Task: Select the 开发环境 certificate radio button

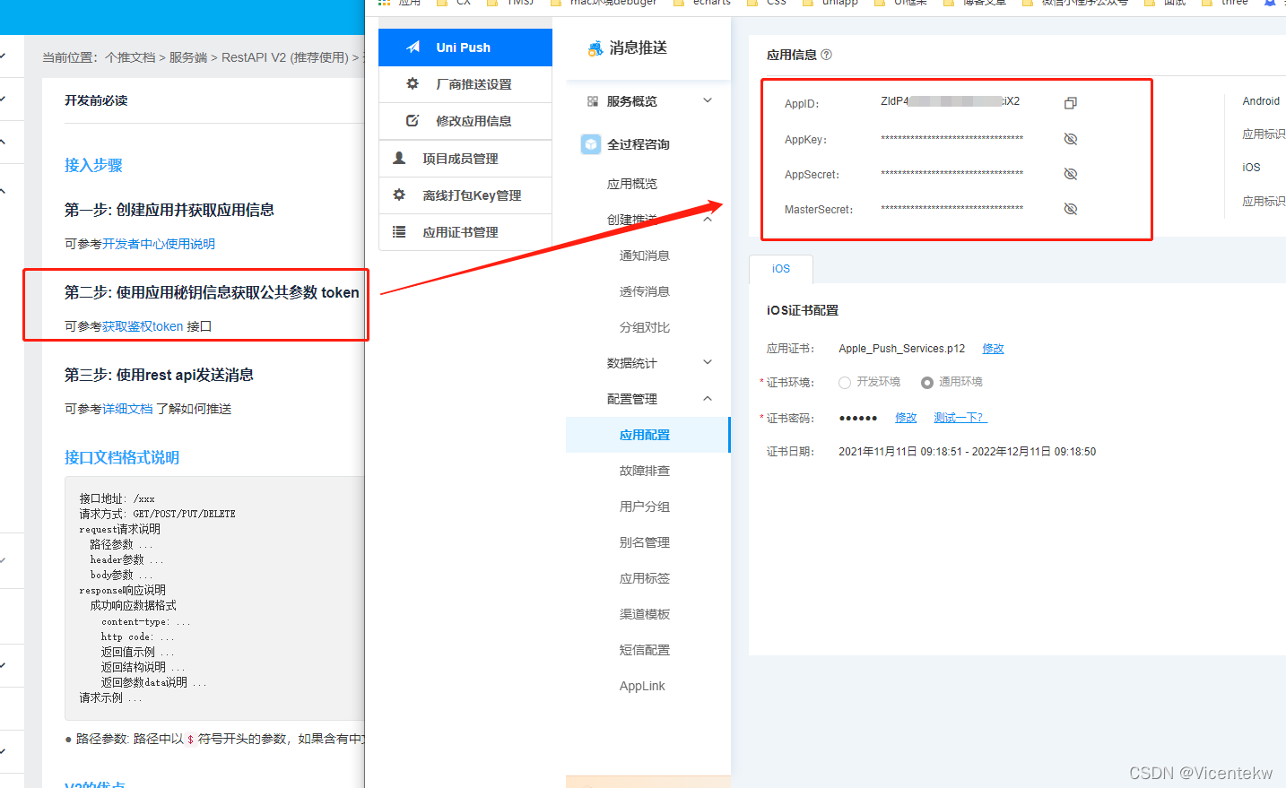Action: (845, 383)
